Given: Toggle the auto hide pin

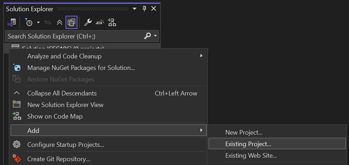Looking at the screenshot, I should (x=144, y=9).
